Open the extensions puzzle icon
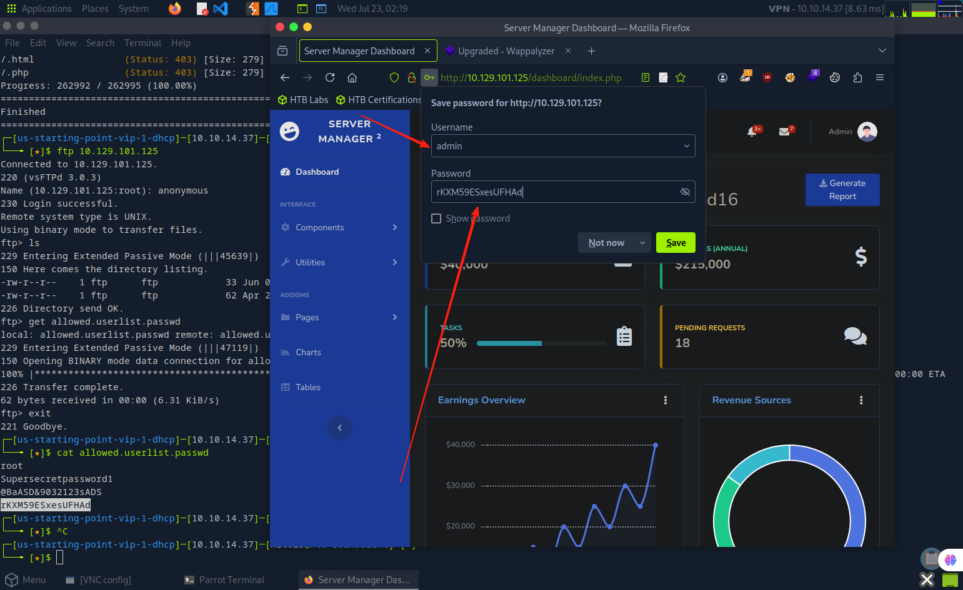 (857, 77)
